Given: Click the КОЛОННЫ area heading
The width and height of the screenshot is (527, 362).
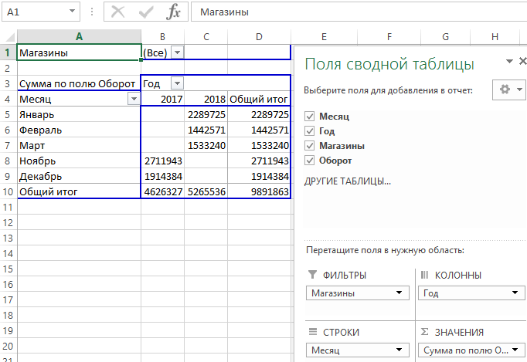Looking at the screenshot, I should pyautogui.click(x=458, y=276).
